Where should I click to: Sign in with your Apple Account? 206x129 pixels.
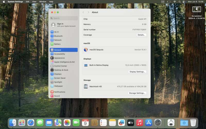point(64,25)
